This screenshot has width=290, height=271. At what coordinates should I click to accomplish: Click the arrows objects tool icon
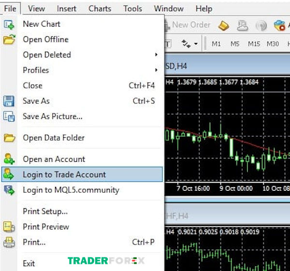tap(186, 44)
